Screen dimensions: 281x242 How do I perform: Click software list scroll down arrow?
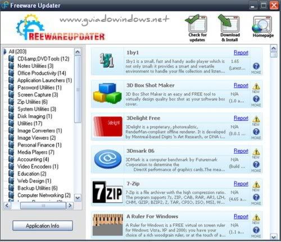coord(274,237)
